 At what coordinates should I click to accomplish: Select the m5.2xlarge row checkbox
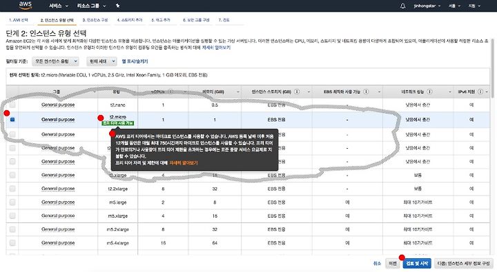(x=12, y=229)
